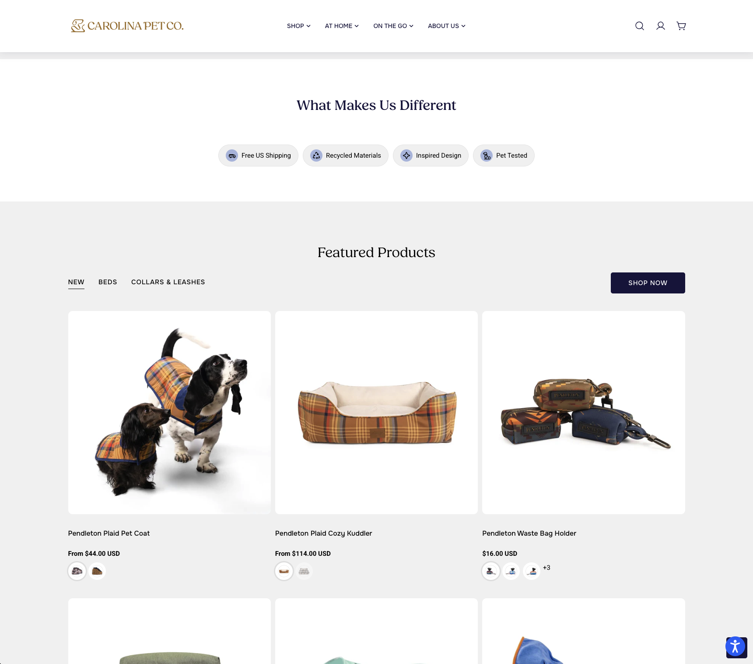Click the Free US Shipping truck icon
This screenshot has width=753, height=664.
tap(232, 155)
